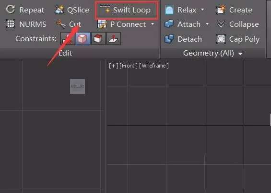Open the [Wireframe] shading menu
The height and width of the screenshot is (193, 271).
pos(154,66)
